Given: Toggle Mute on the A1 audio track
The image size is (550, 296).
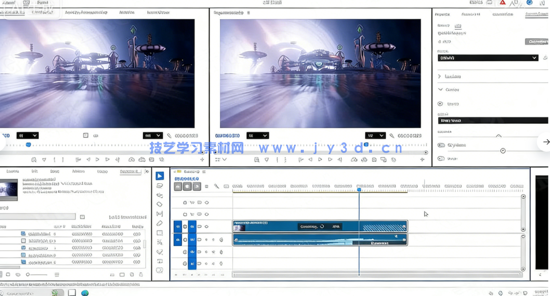Looking at the screenshot, I should click(x=206, y=239).
